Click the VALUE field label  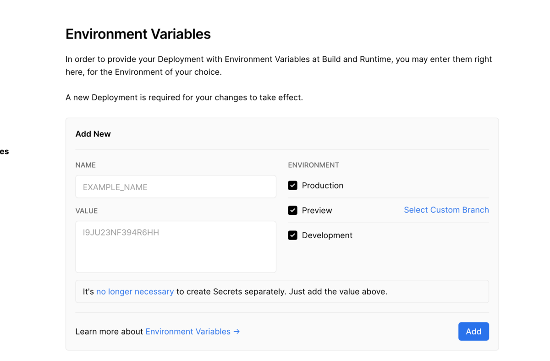[87, 211]
